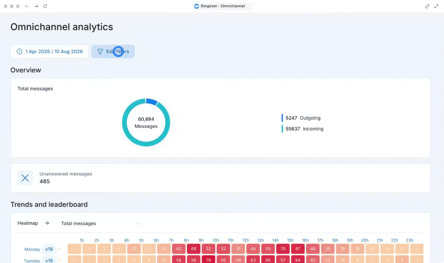The image size is (444, 263).
Task: Copy page link via the chain icon
Action: pos(427,6)
